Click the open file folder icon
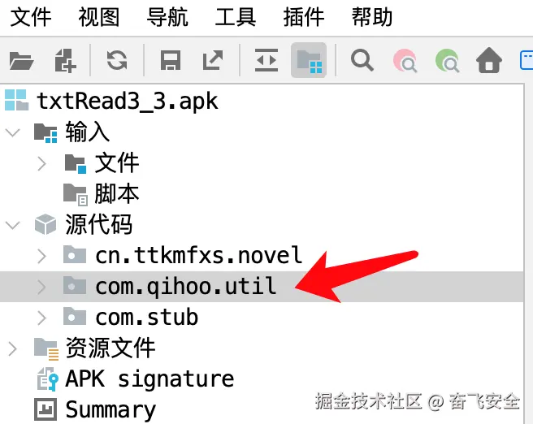The height and width of the screenshot is (424, 533). pos(21,61)
